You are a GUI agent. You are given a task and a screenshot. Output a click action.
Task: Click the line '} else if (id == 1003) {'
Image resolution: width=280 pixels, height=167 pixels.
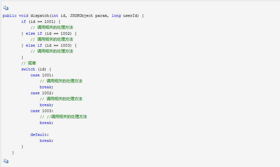49,46
